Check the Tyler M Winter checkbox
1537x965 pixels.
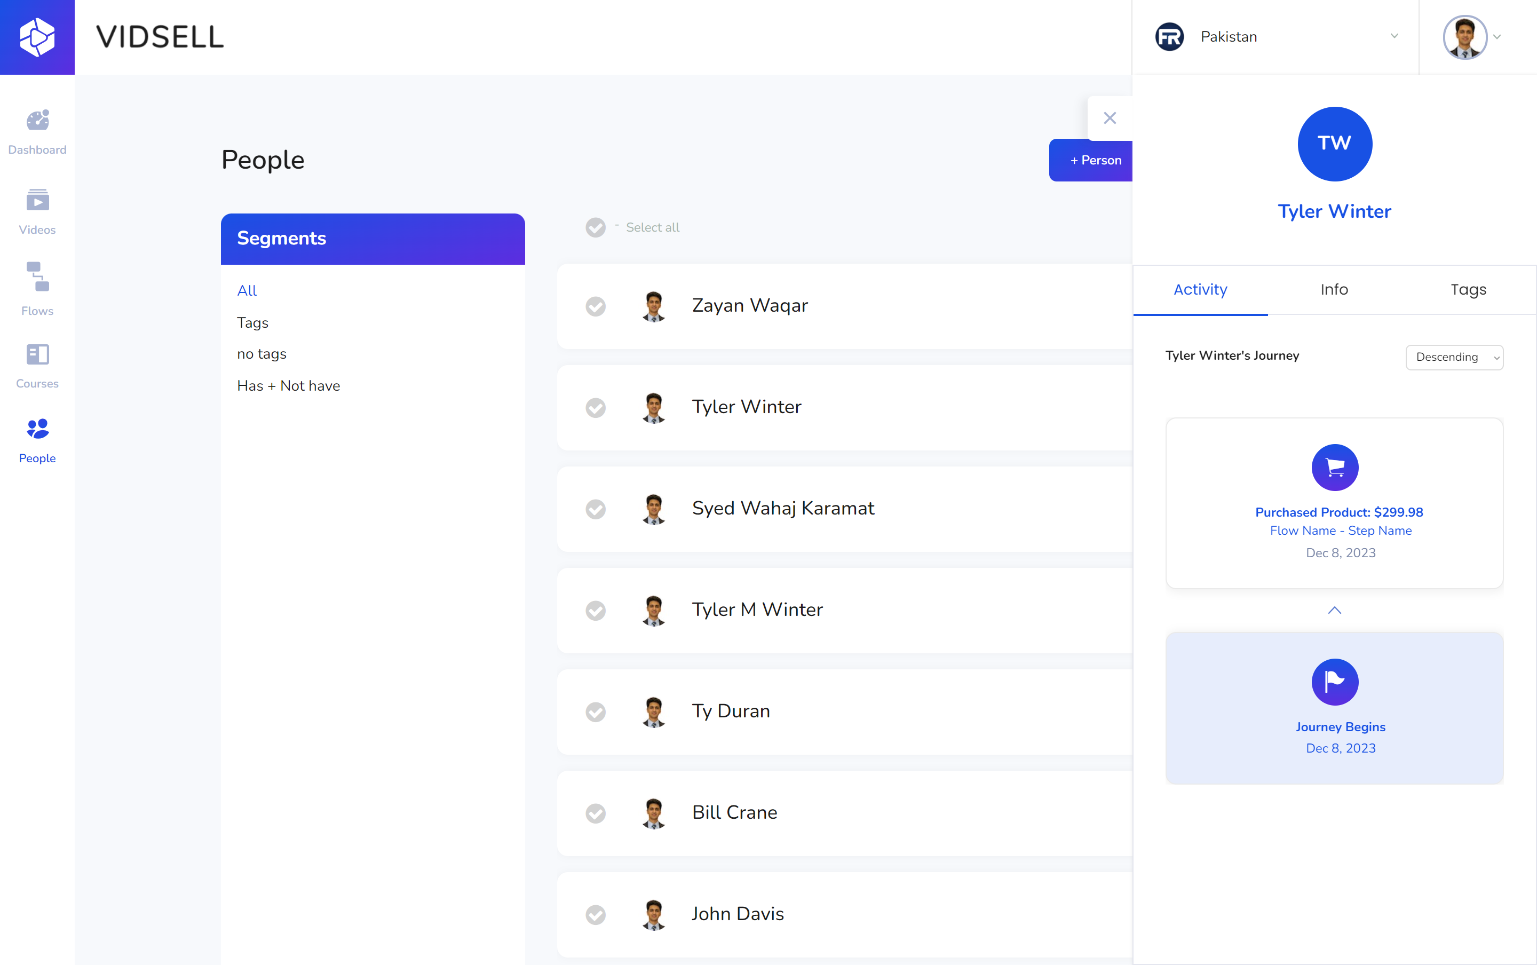[595, 611]
